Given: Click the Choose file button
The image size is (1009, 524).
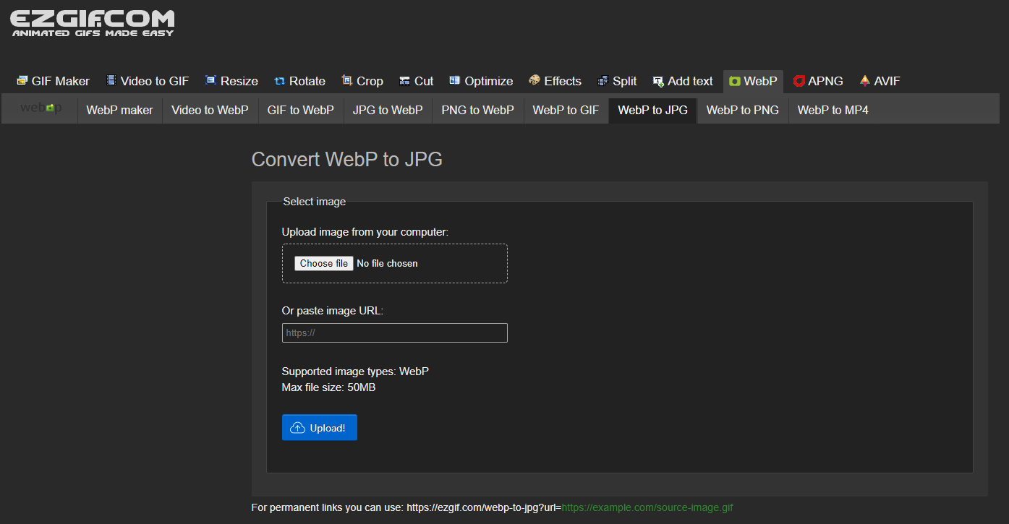Looking at the screenshot, I should tap(324, 263).
